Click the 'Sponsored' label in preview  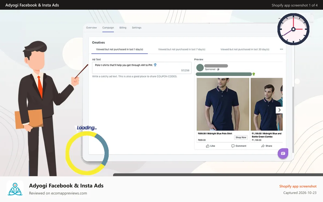(x=210, y=69)
